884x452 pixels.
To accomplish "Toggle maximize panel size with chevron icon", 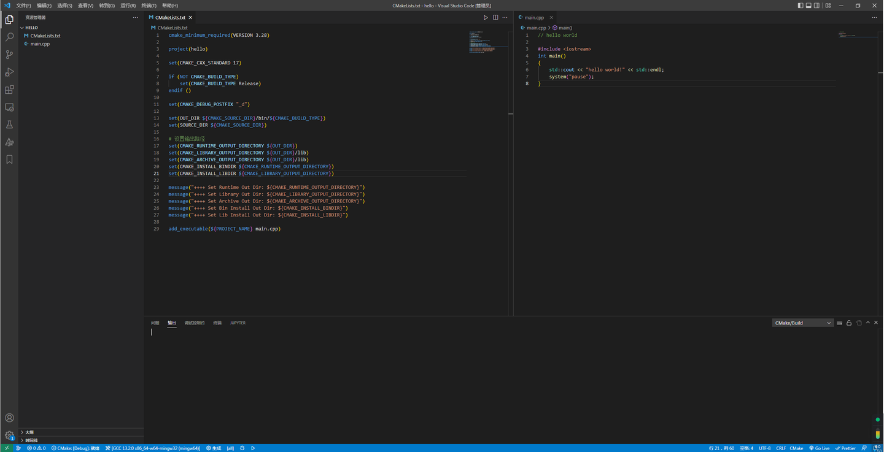I will tap(867, 322).
